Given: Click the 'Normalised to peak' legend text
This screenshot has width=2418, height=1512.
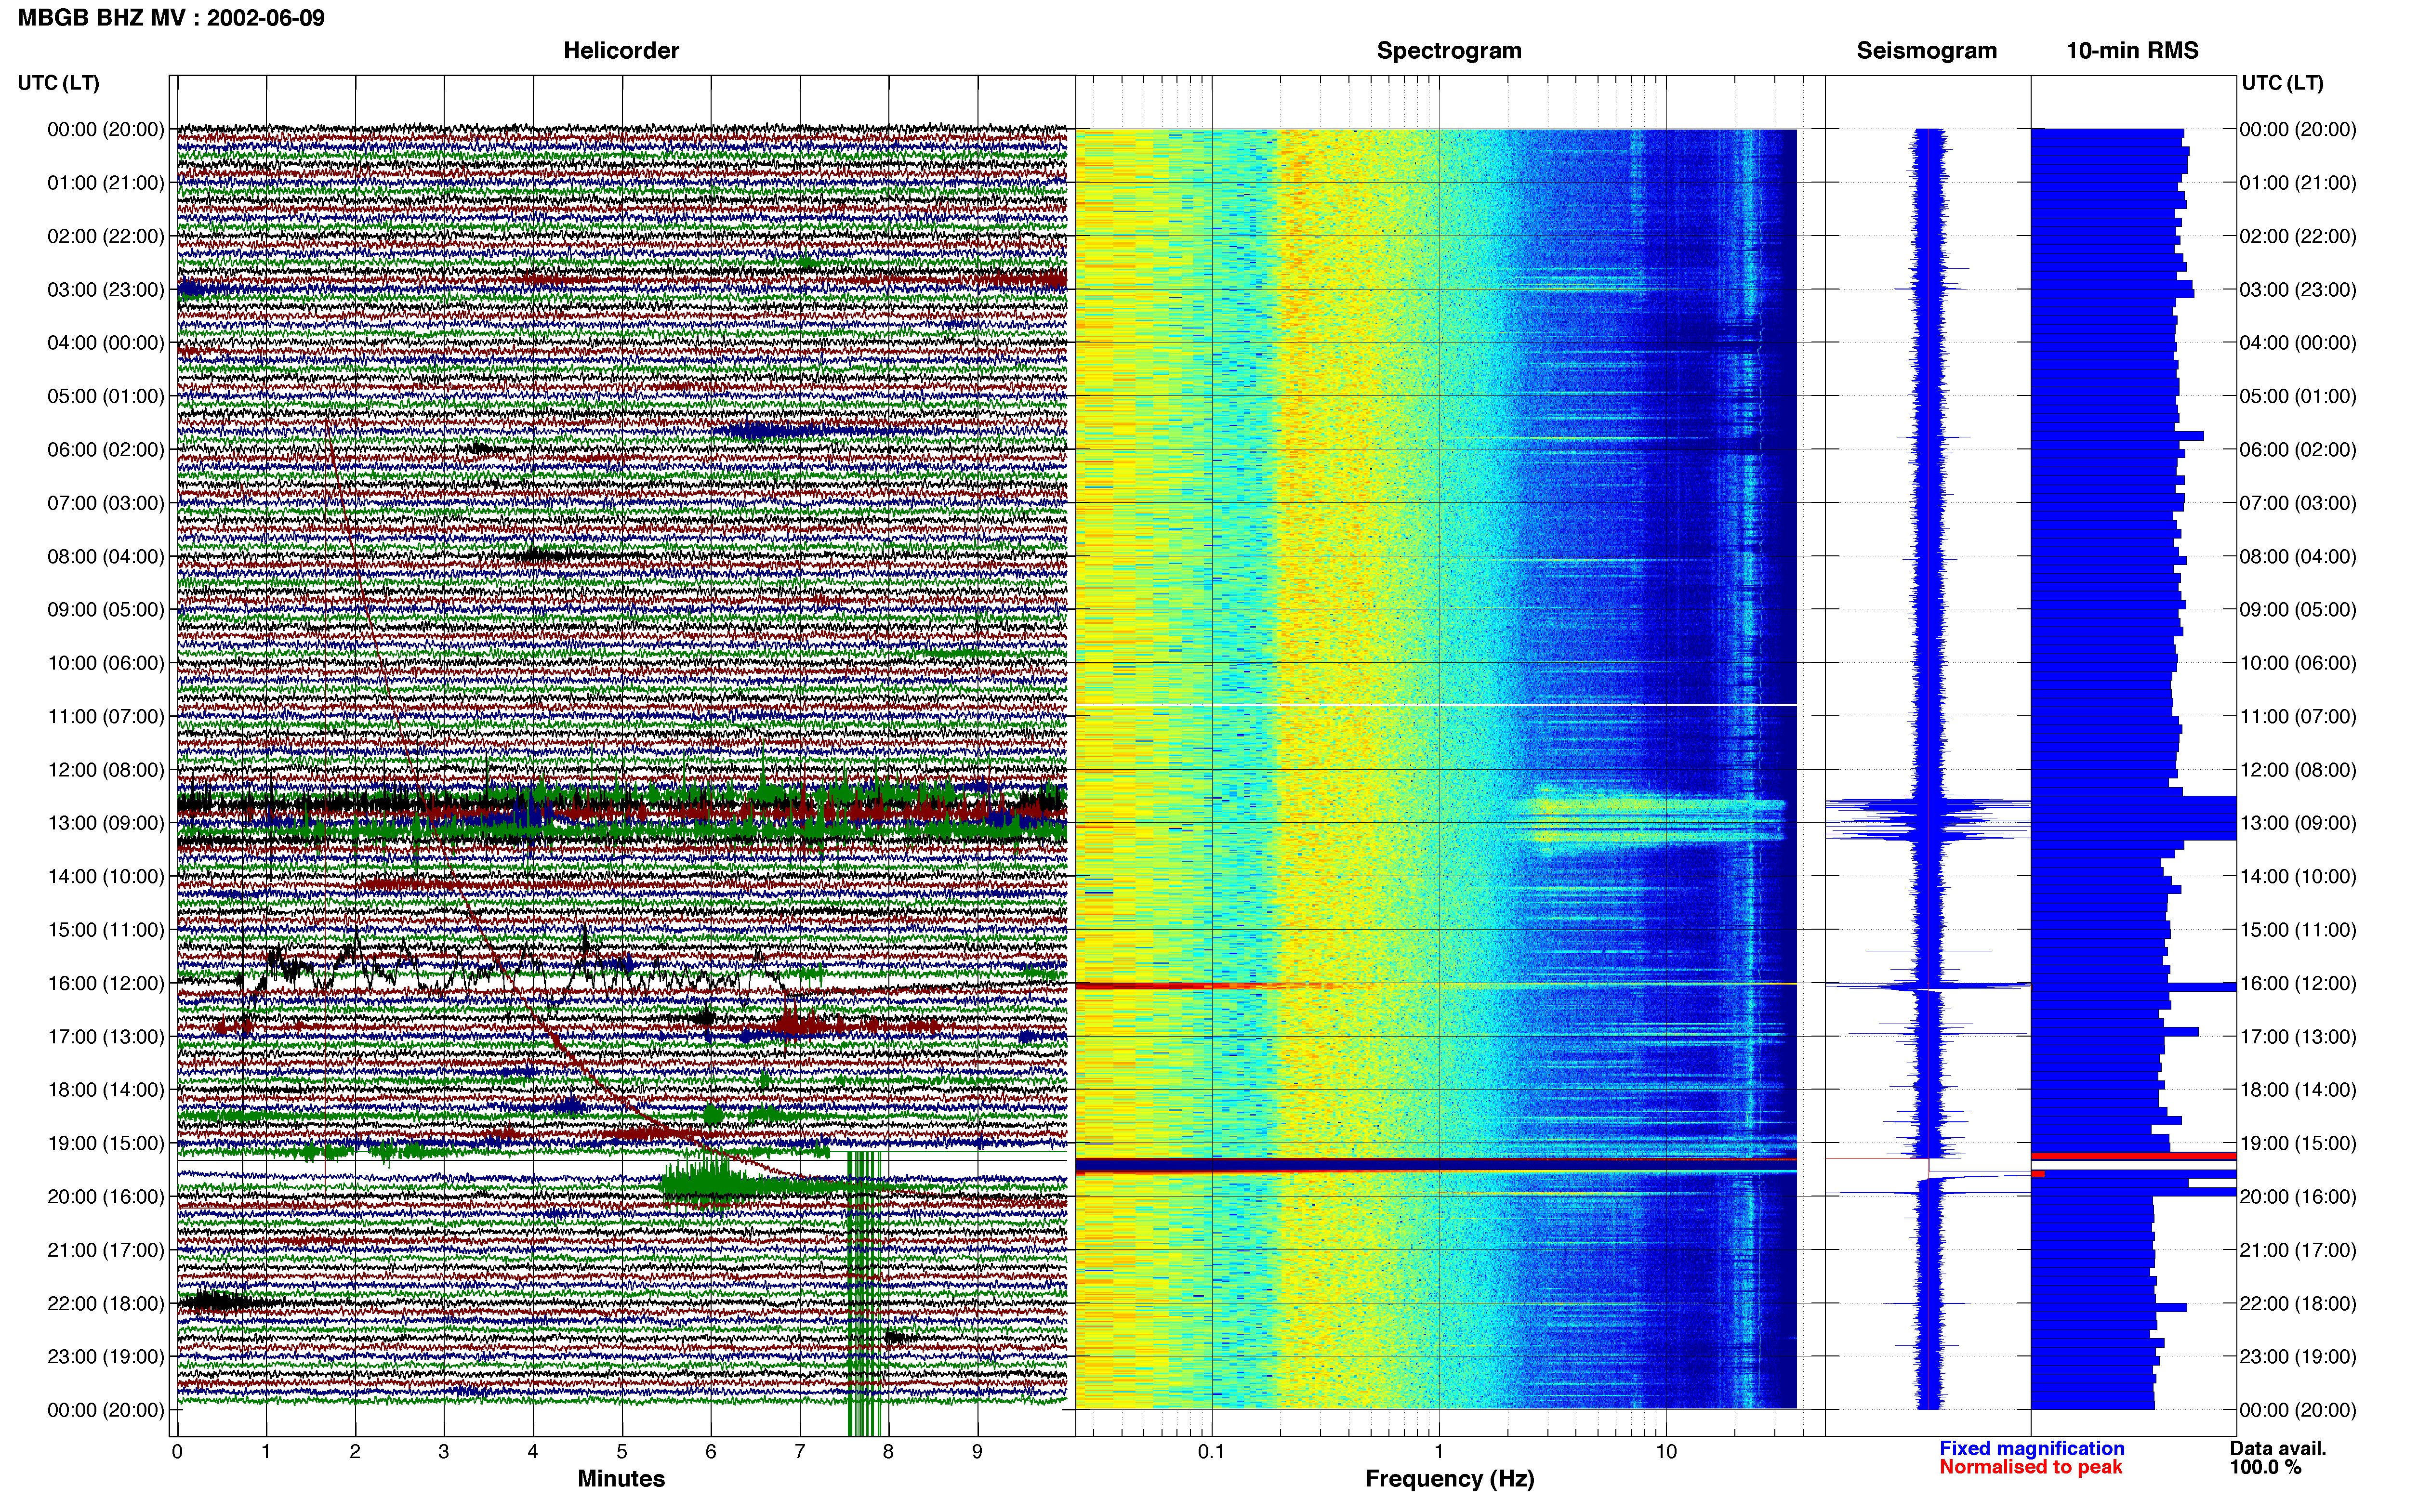Looking at the screenshot, I should point(2031,1467).
